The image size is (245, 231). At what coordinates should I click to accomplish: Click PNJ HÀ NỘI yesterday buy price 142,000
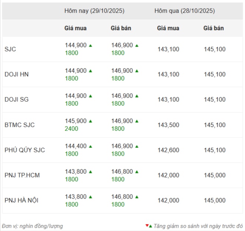coord(168,200)
